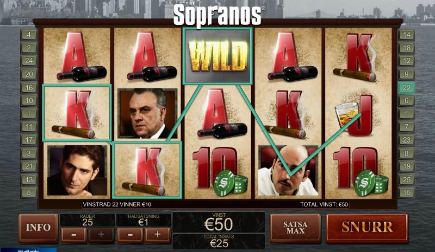The width and height of the screenshot is (435, 252).
Task: Click the grey-haired man portrait symbol
Action: [x=147, y=113]
